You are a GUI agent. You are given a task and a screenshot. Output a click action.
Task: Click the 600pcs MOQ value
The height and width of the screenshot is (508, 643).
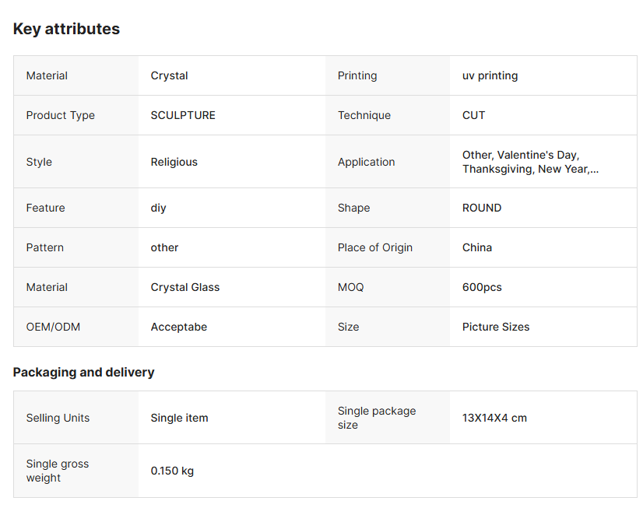482,287
